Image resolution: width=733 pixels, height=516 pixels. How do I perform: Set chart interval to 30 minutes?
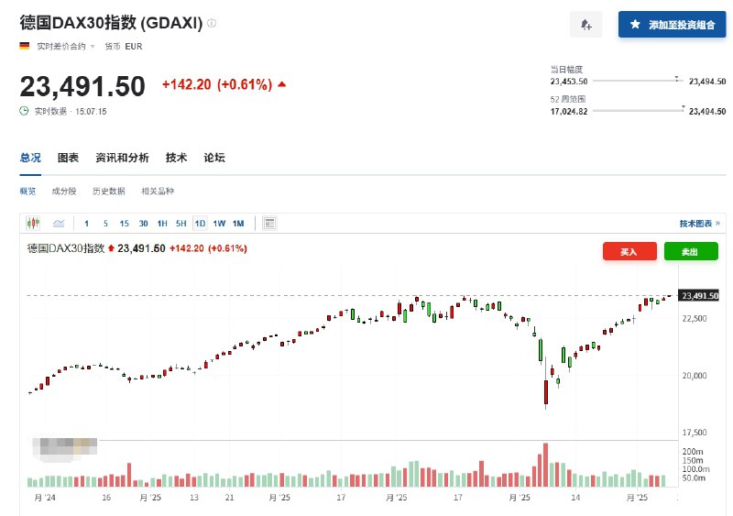[143, 224]
